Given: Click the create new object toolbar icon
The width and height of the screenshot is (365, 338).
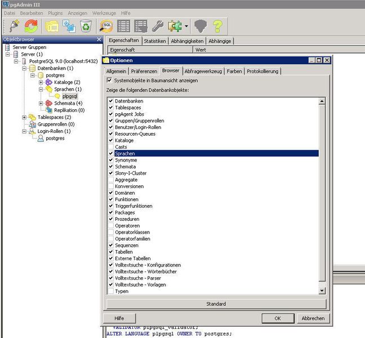Looking at the screenshot, I should [x=69, y=26].
